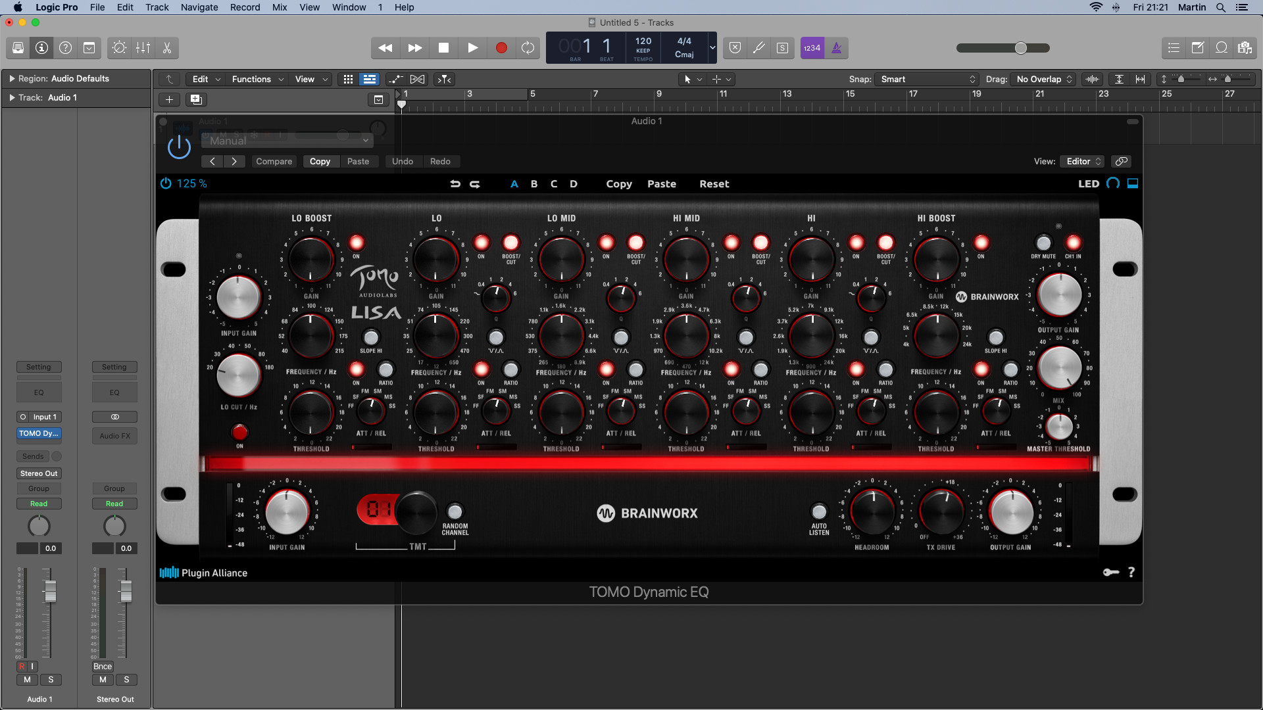The height and width of the screenshot is (710, 1263).
Task: Open the Library icon in the control bar
Action: 18,47
